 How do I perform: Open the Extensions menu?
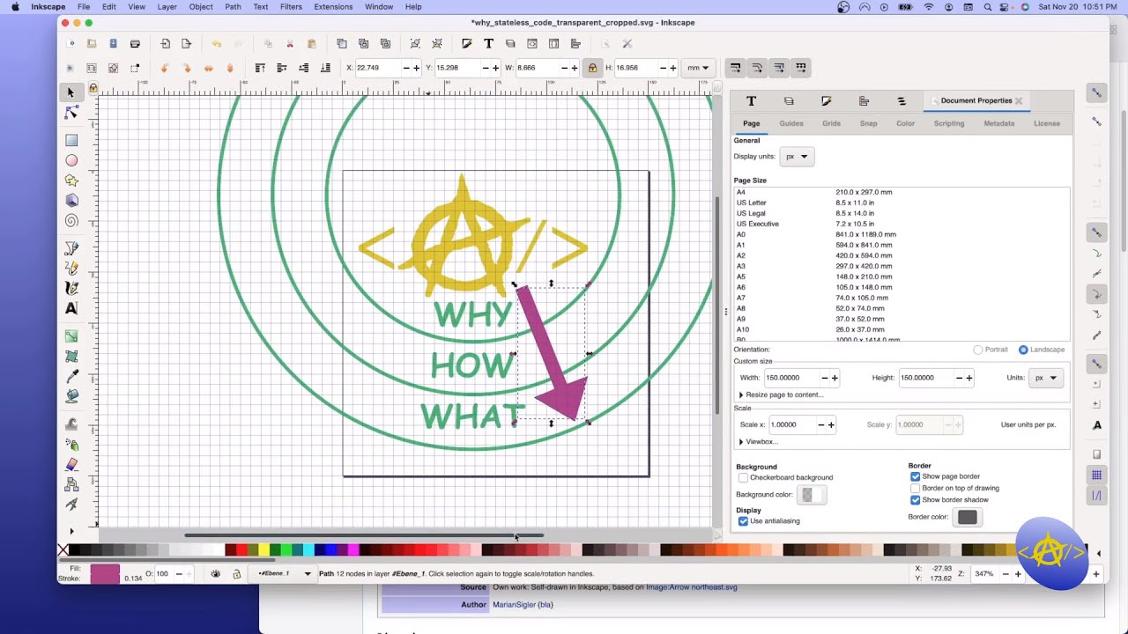click(x=333, y=6)
